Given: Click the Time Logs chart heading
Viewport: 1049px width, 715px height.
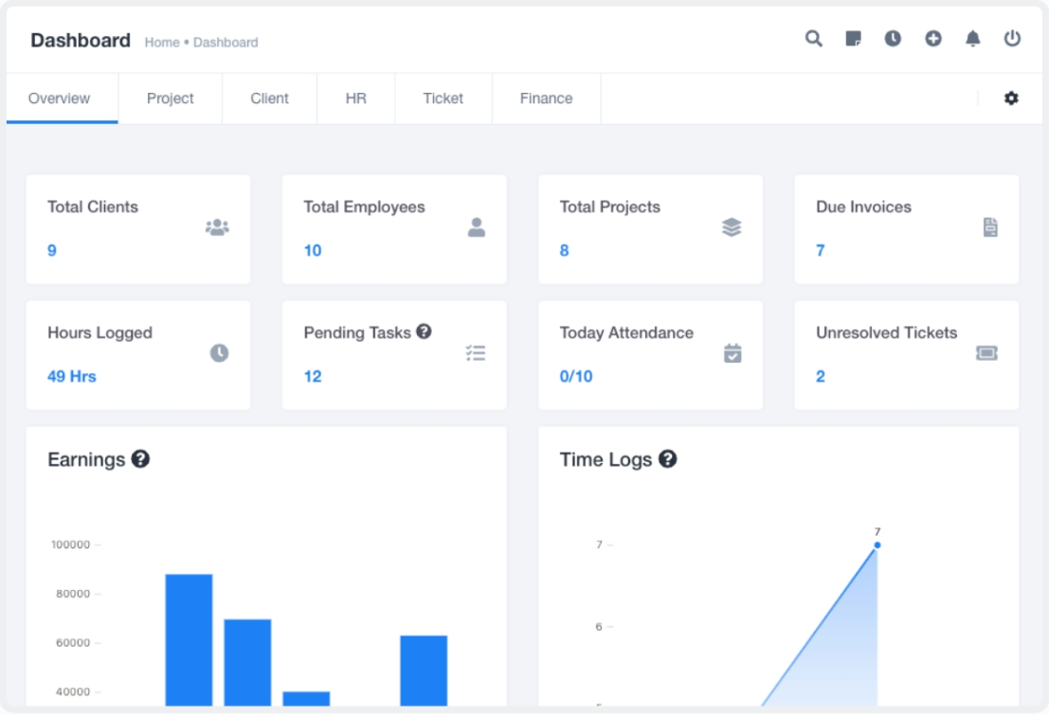Looking at the screenshot, I should click(606, 459).
